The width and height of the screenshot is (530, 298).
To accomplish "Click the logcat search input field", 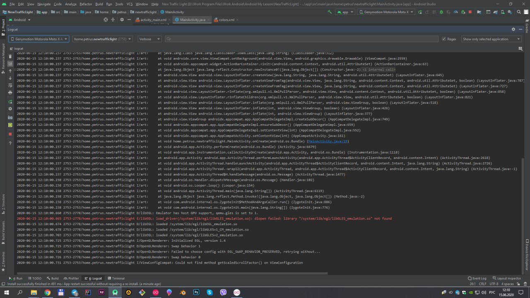I will [301, 39].
